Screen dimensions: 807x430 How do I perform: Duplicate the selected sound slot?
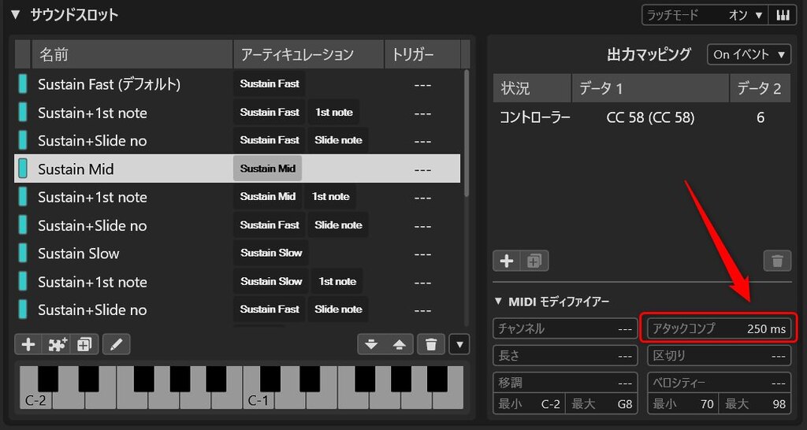point(84,345)
